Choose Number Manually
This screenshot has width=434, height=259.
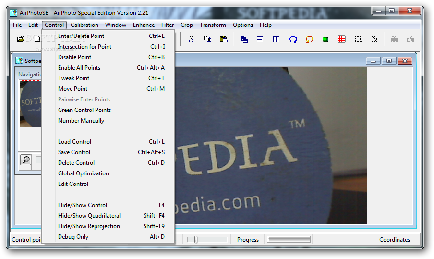(108, 121)
